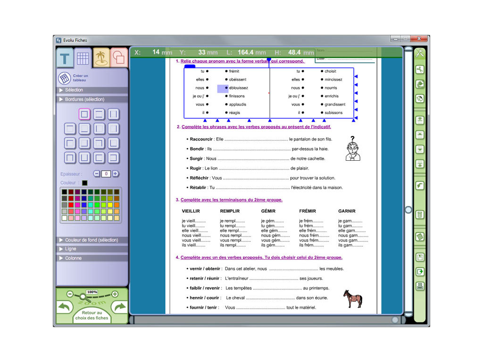Click the export icon with green arrow
483x362 pixels.
pyautogui.click(x=419, y=272)
